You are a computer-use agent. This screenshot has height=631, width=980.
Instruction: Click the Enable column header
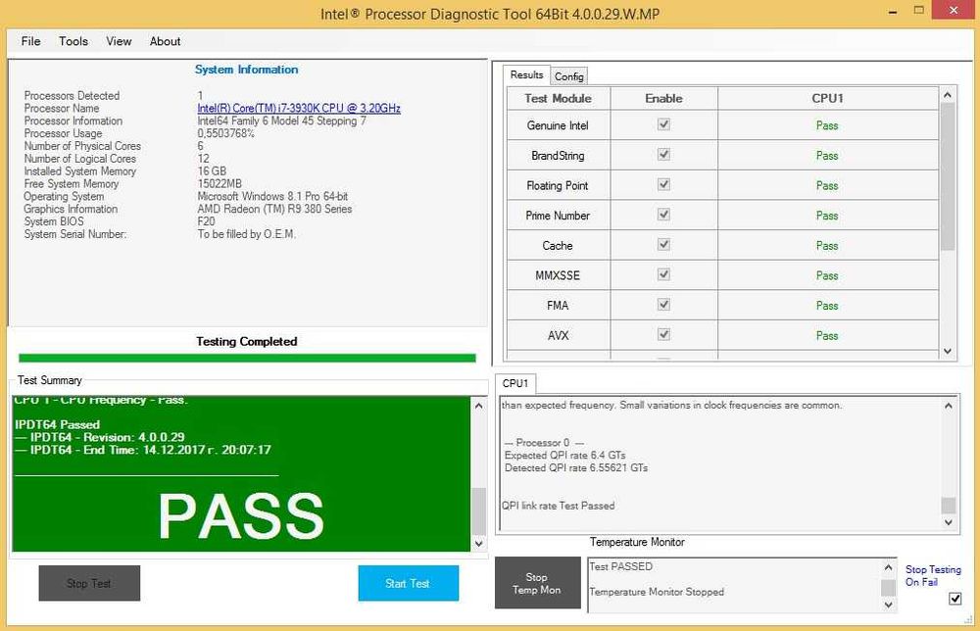tap(663, 98)
